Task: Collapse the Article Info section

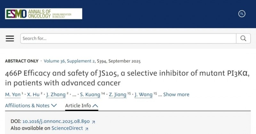Action: pyautogui.click(x=82, y=105)
